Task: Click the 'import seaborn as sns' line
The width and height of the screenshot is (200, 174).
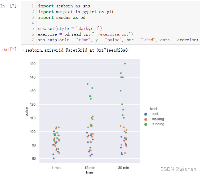Action: click(x=64, y=6)
